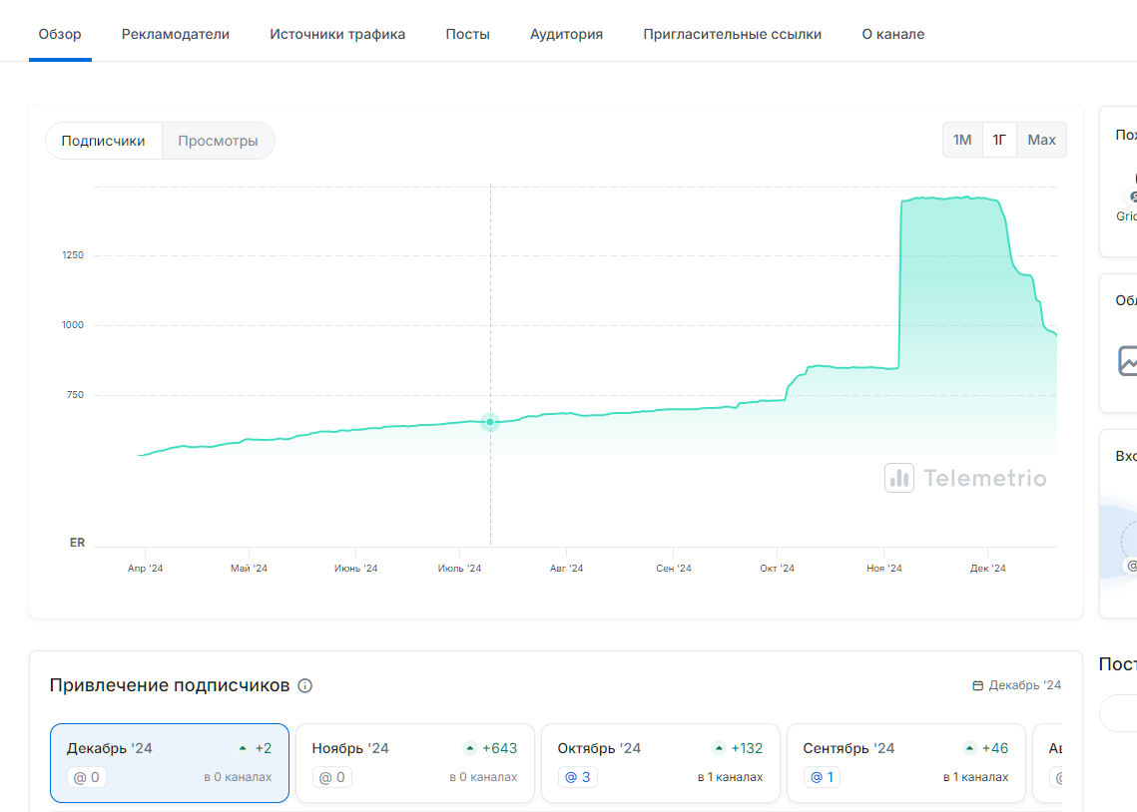
Task: Click the @ 3 mentions badge in Октябрь card
Action: [579, 777]
